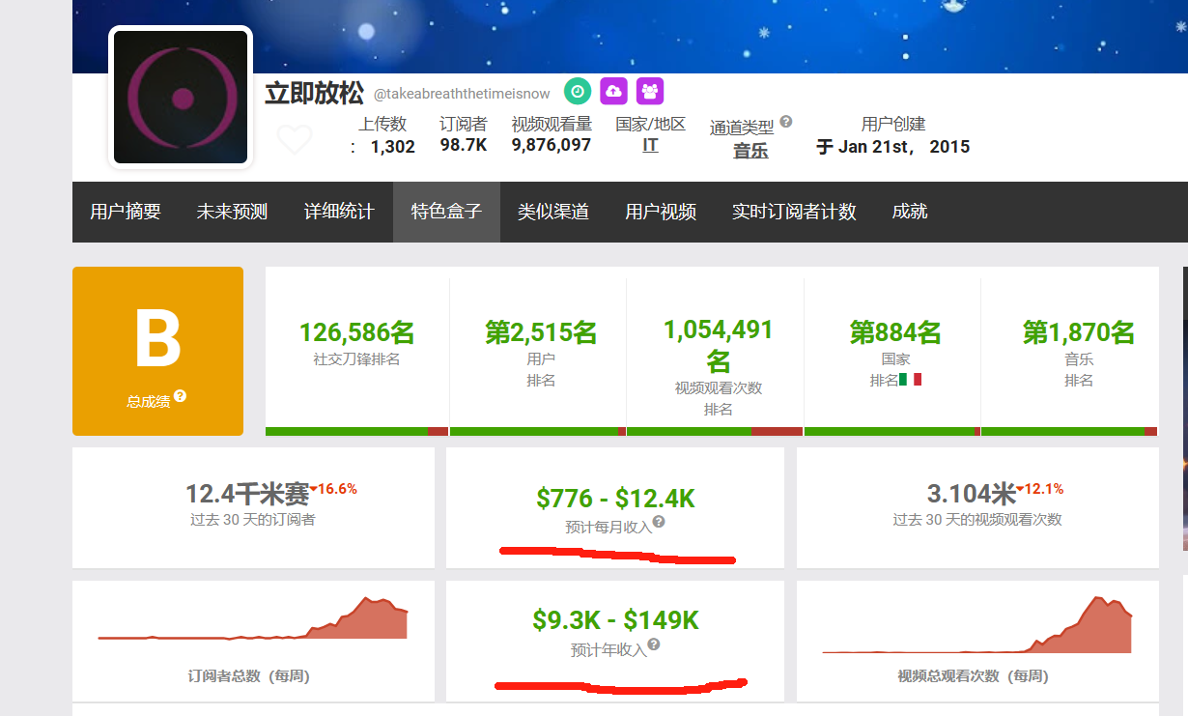Image resolution: width=1188 pixels, height=716 pixels.
Task: Open the 用户视频 tab
Action: coord(661,212)
